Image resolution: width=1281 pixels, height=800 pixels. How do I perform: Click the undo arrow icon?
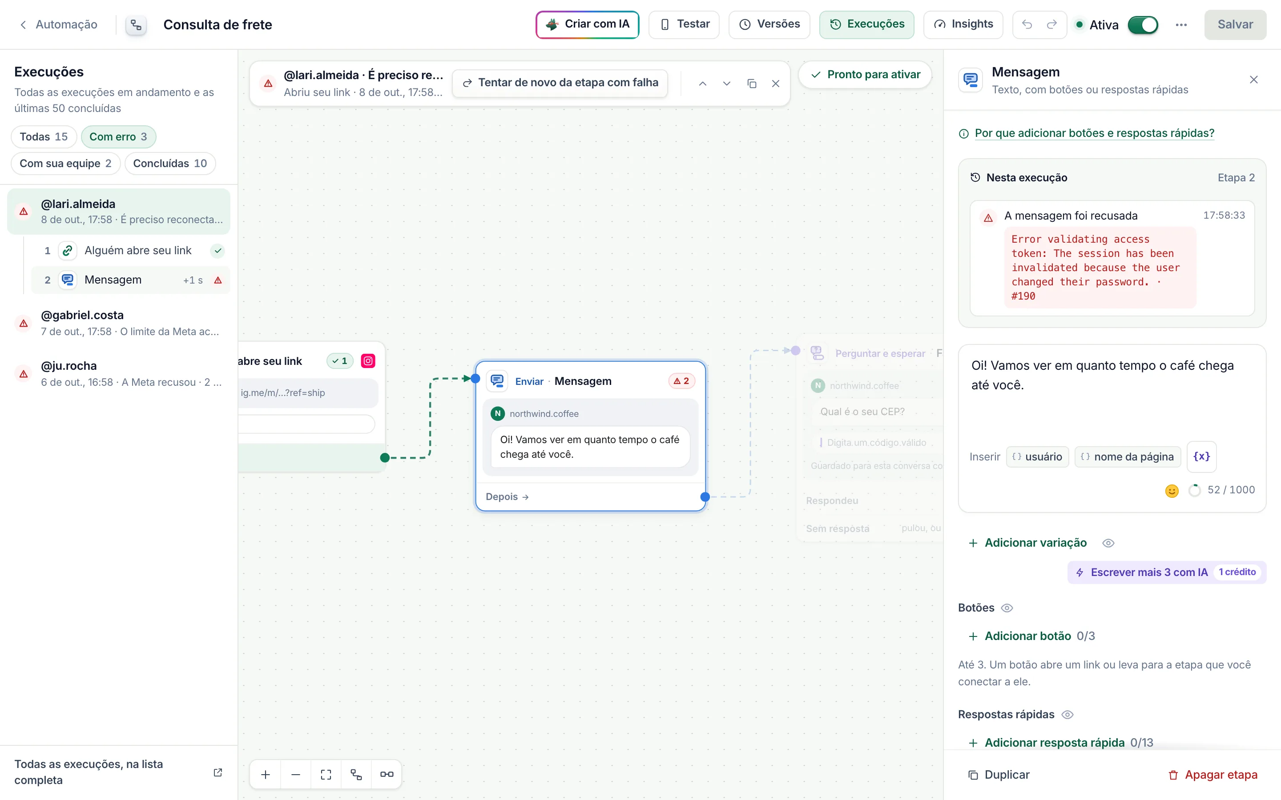[1027, 24]
